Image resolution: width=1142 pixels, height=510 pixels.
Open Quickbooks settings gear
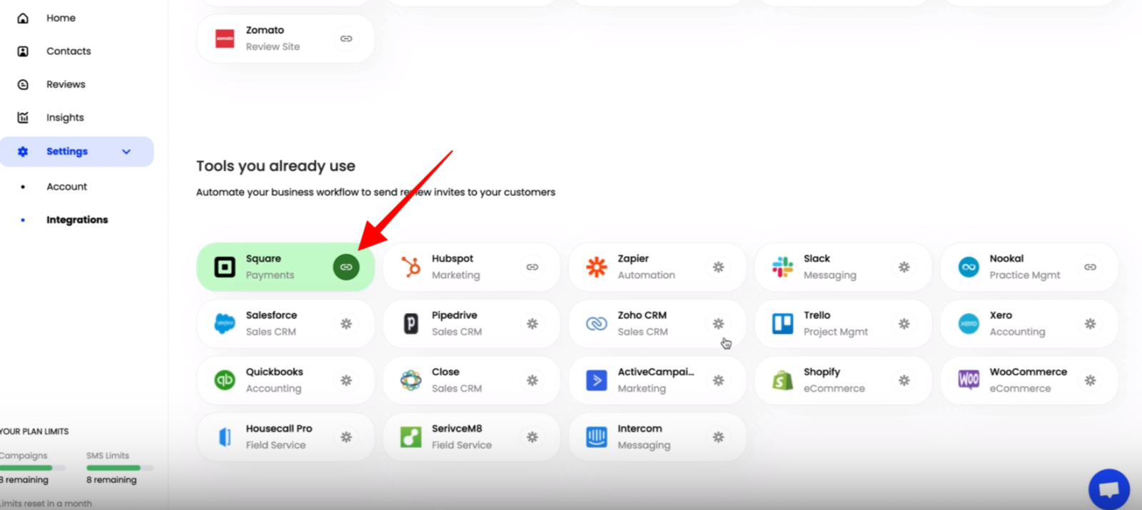pyautogui.click(x=346, y=380)
